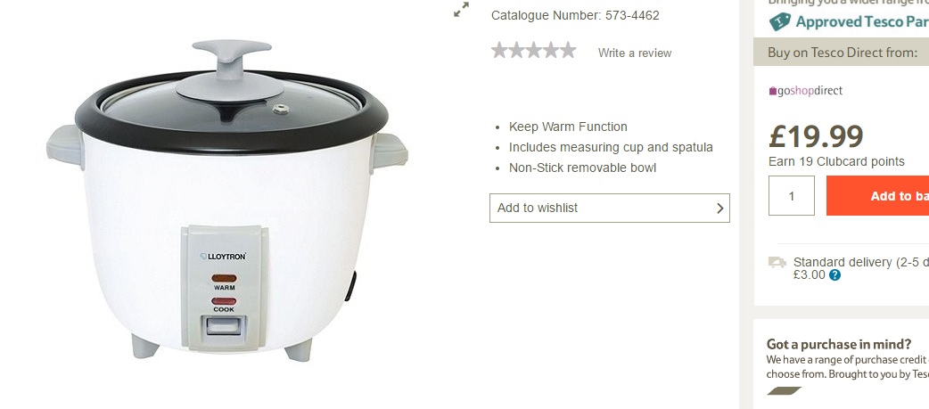This screenshot has height=409, width=929.
Task: Select the fifth rating star
Action: tap(568, 50)
